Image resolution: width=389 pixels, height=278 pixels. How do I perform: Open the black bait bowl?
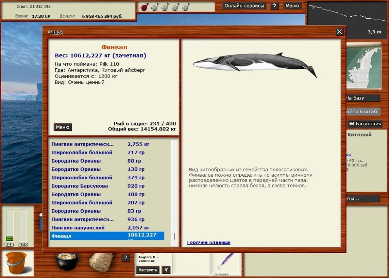(67, 261)
